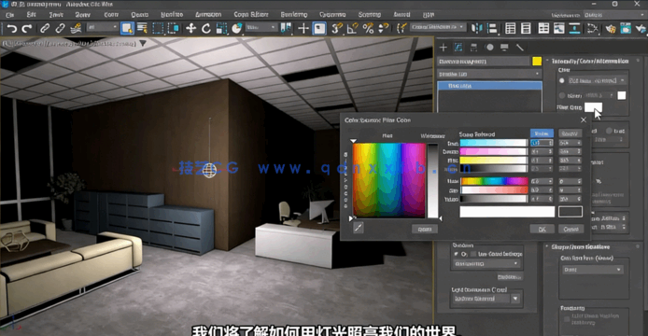Choose the Select Object tool
Viewport: 648px width, 336px height.
point(127,29)
